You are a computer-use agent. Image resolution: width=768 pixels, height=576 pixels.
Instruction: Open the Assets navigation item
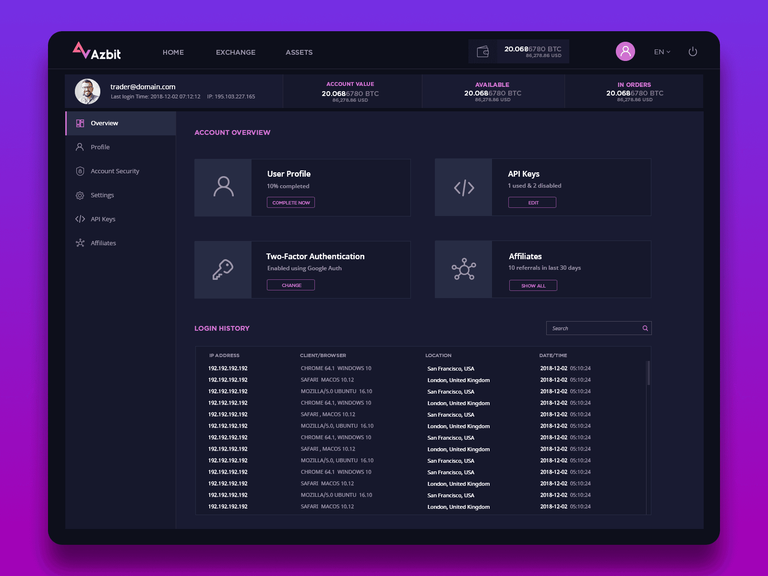point(299,52)
